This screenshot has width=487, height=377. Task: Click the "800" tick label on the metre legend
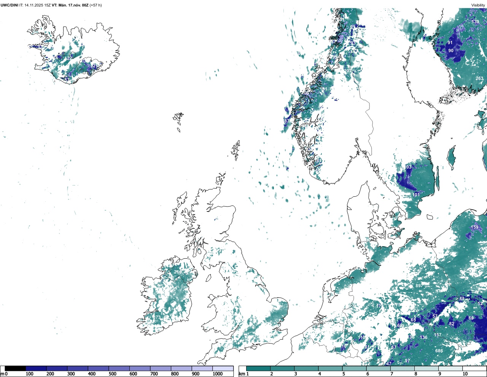(175, 374)
